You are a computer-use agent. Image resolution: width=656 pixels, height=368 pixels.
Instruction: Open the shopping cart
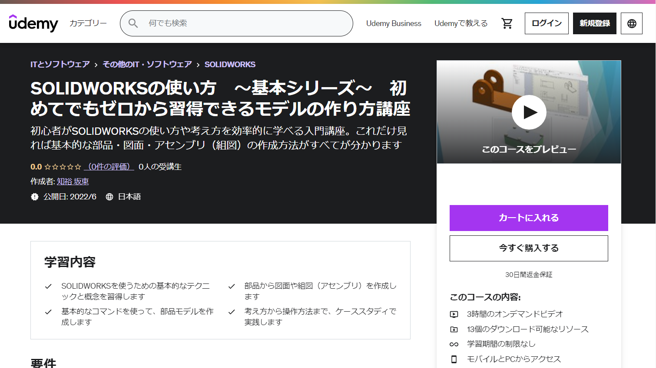[x=507, y=23]
